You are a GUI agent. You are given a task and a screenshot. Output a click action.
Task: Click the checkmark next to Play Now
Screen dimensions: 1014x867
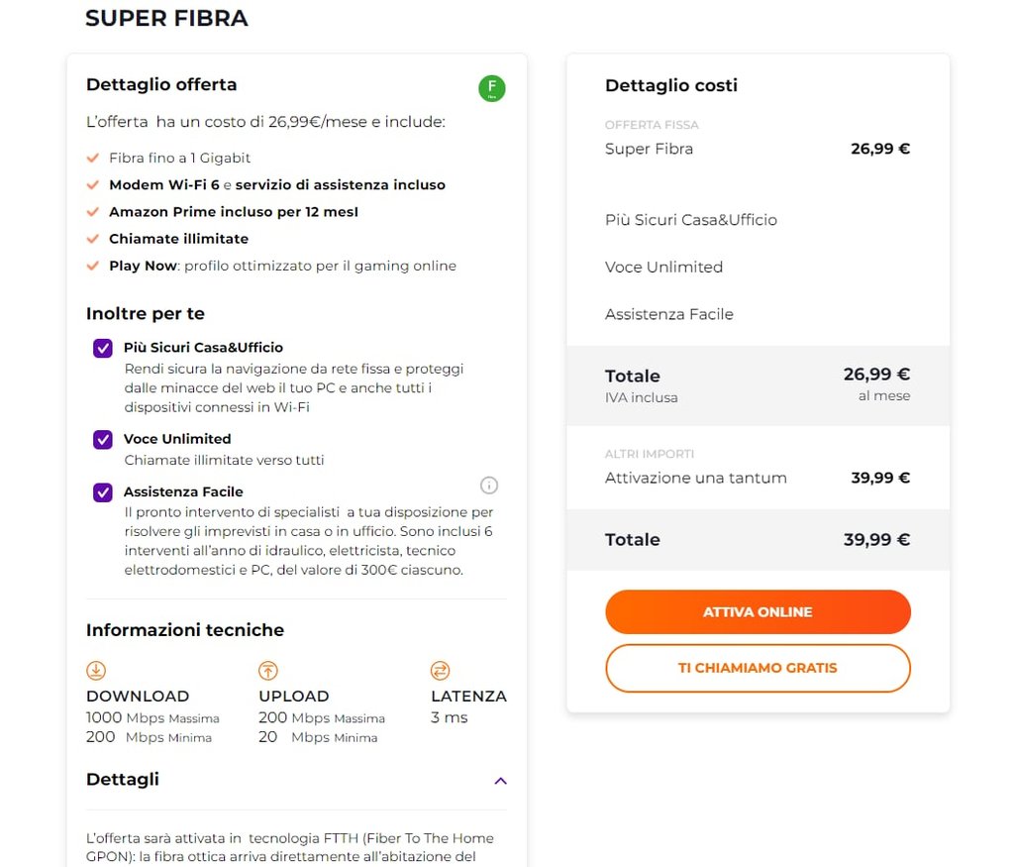coord(93,266)
